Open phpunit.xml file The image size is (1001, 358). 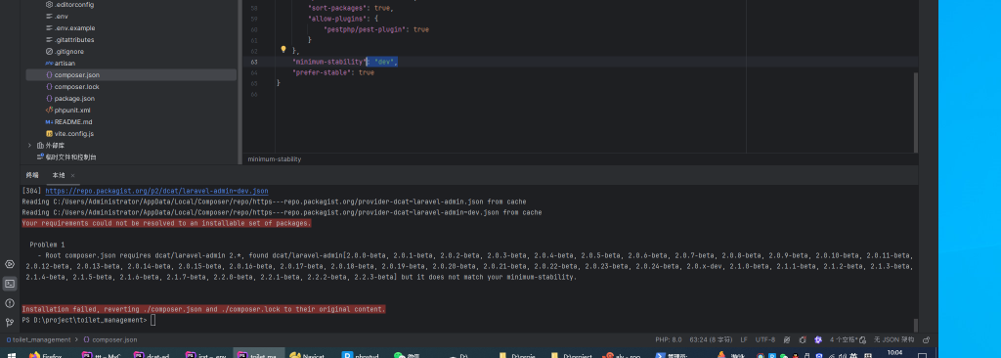tap(67, 110)
